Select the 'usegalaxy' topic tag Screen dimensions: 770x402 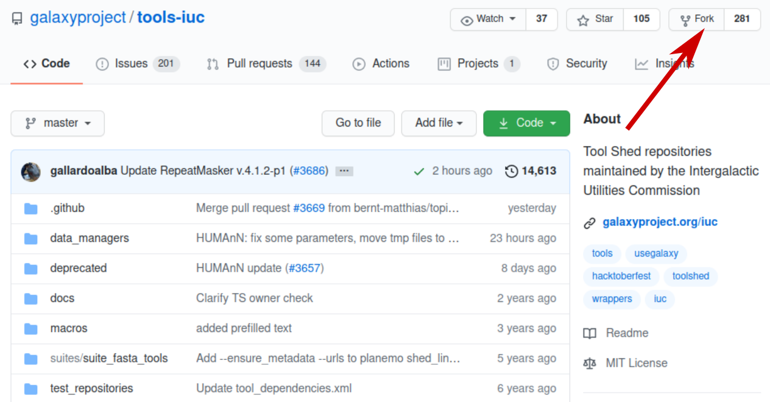tap(656, 253)
